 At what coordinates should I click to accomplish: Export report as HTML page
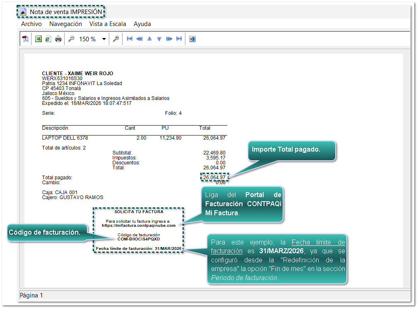coord(48,39)
